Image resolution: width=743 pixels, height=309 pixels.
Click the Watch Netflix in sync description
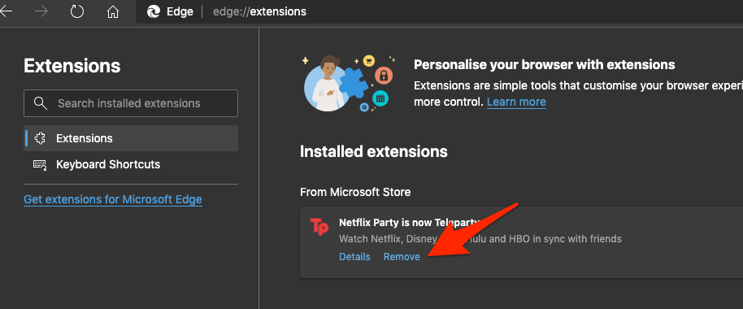480,239
